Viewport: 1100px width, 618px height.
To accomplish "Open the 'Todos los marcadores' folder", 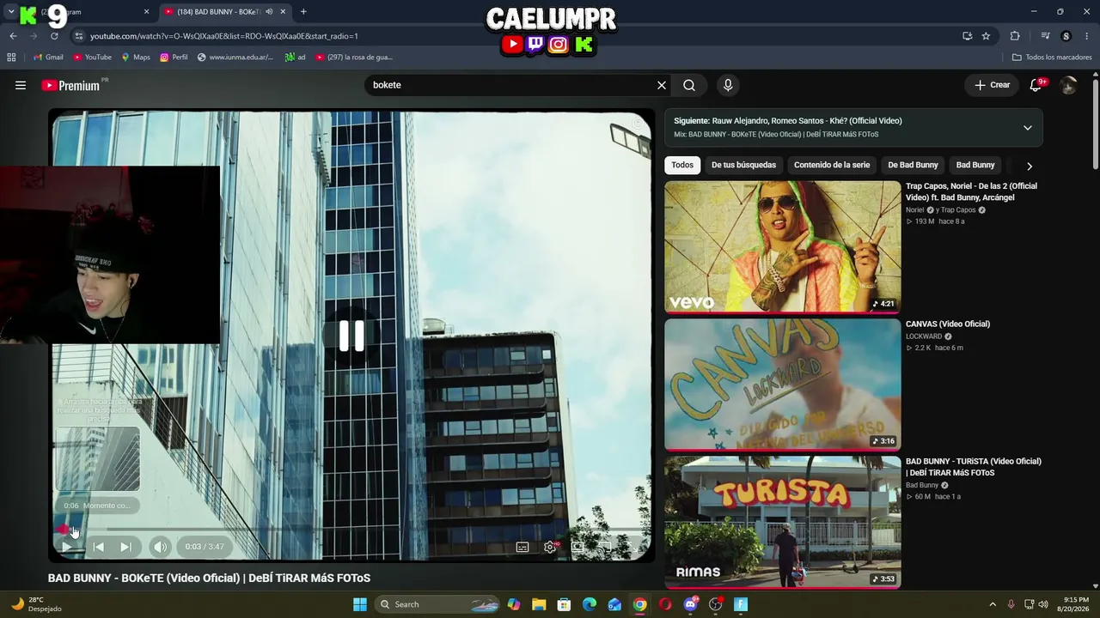I will 1052,58.
